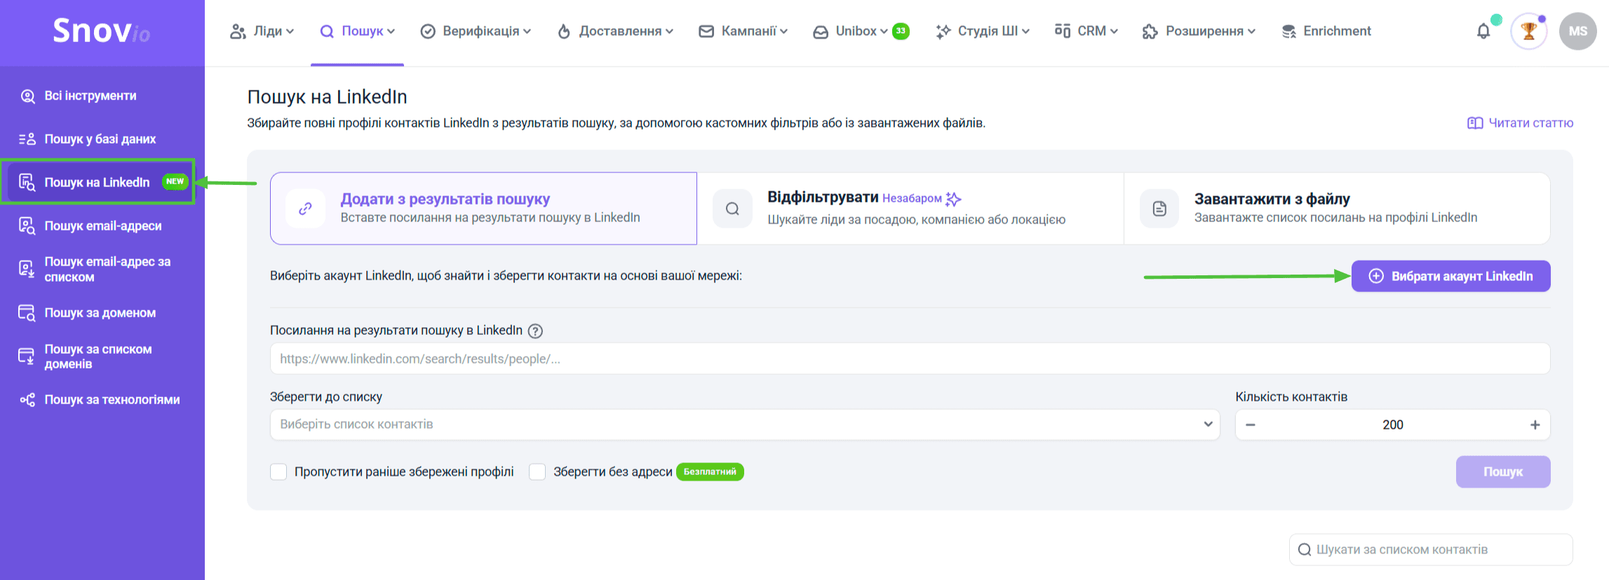Open the Виберіть список контактів dropdown
Image resolution: width=1609 pixels, height=580 pixels.
tap(744, 424)
